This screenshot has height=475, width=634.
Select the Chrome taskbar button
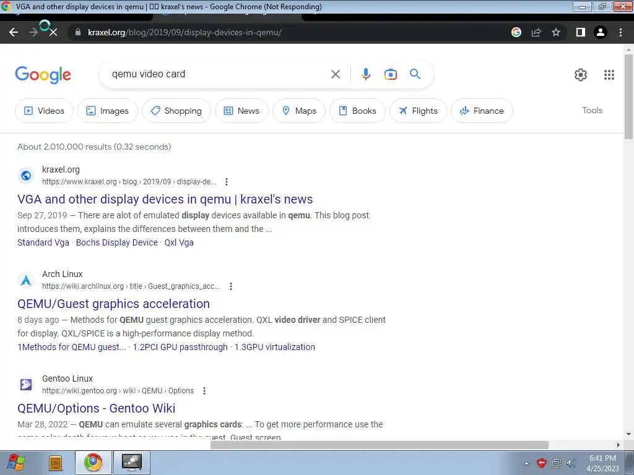[93, 463]
